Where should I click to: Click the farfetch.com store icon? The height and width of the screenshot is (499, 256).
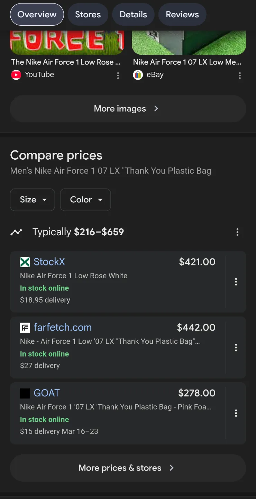pyautogui.click(x=24, y=327)
